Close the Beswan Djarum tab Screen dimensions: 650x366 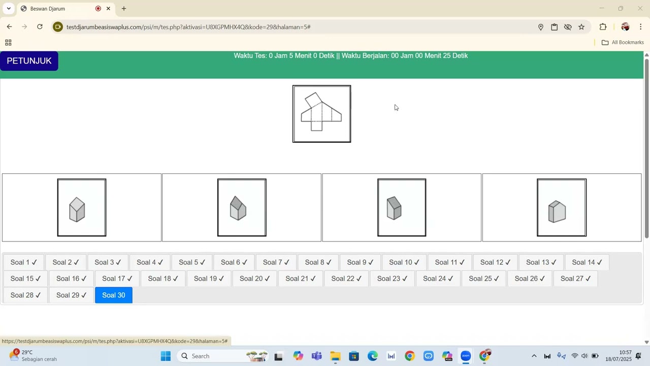(x=108, y=9)
